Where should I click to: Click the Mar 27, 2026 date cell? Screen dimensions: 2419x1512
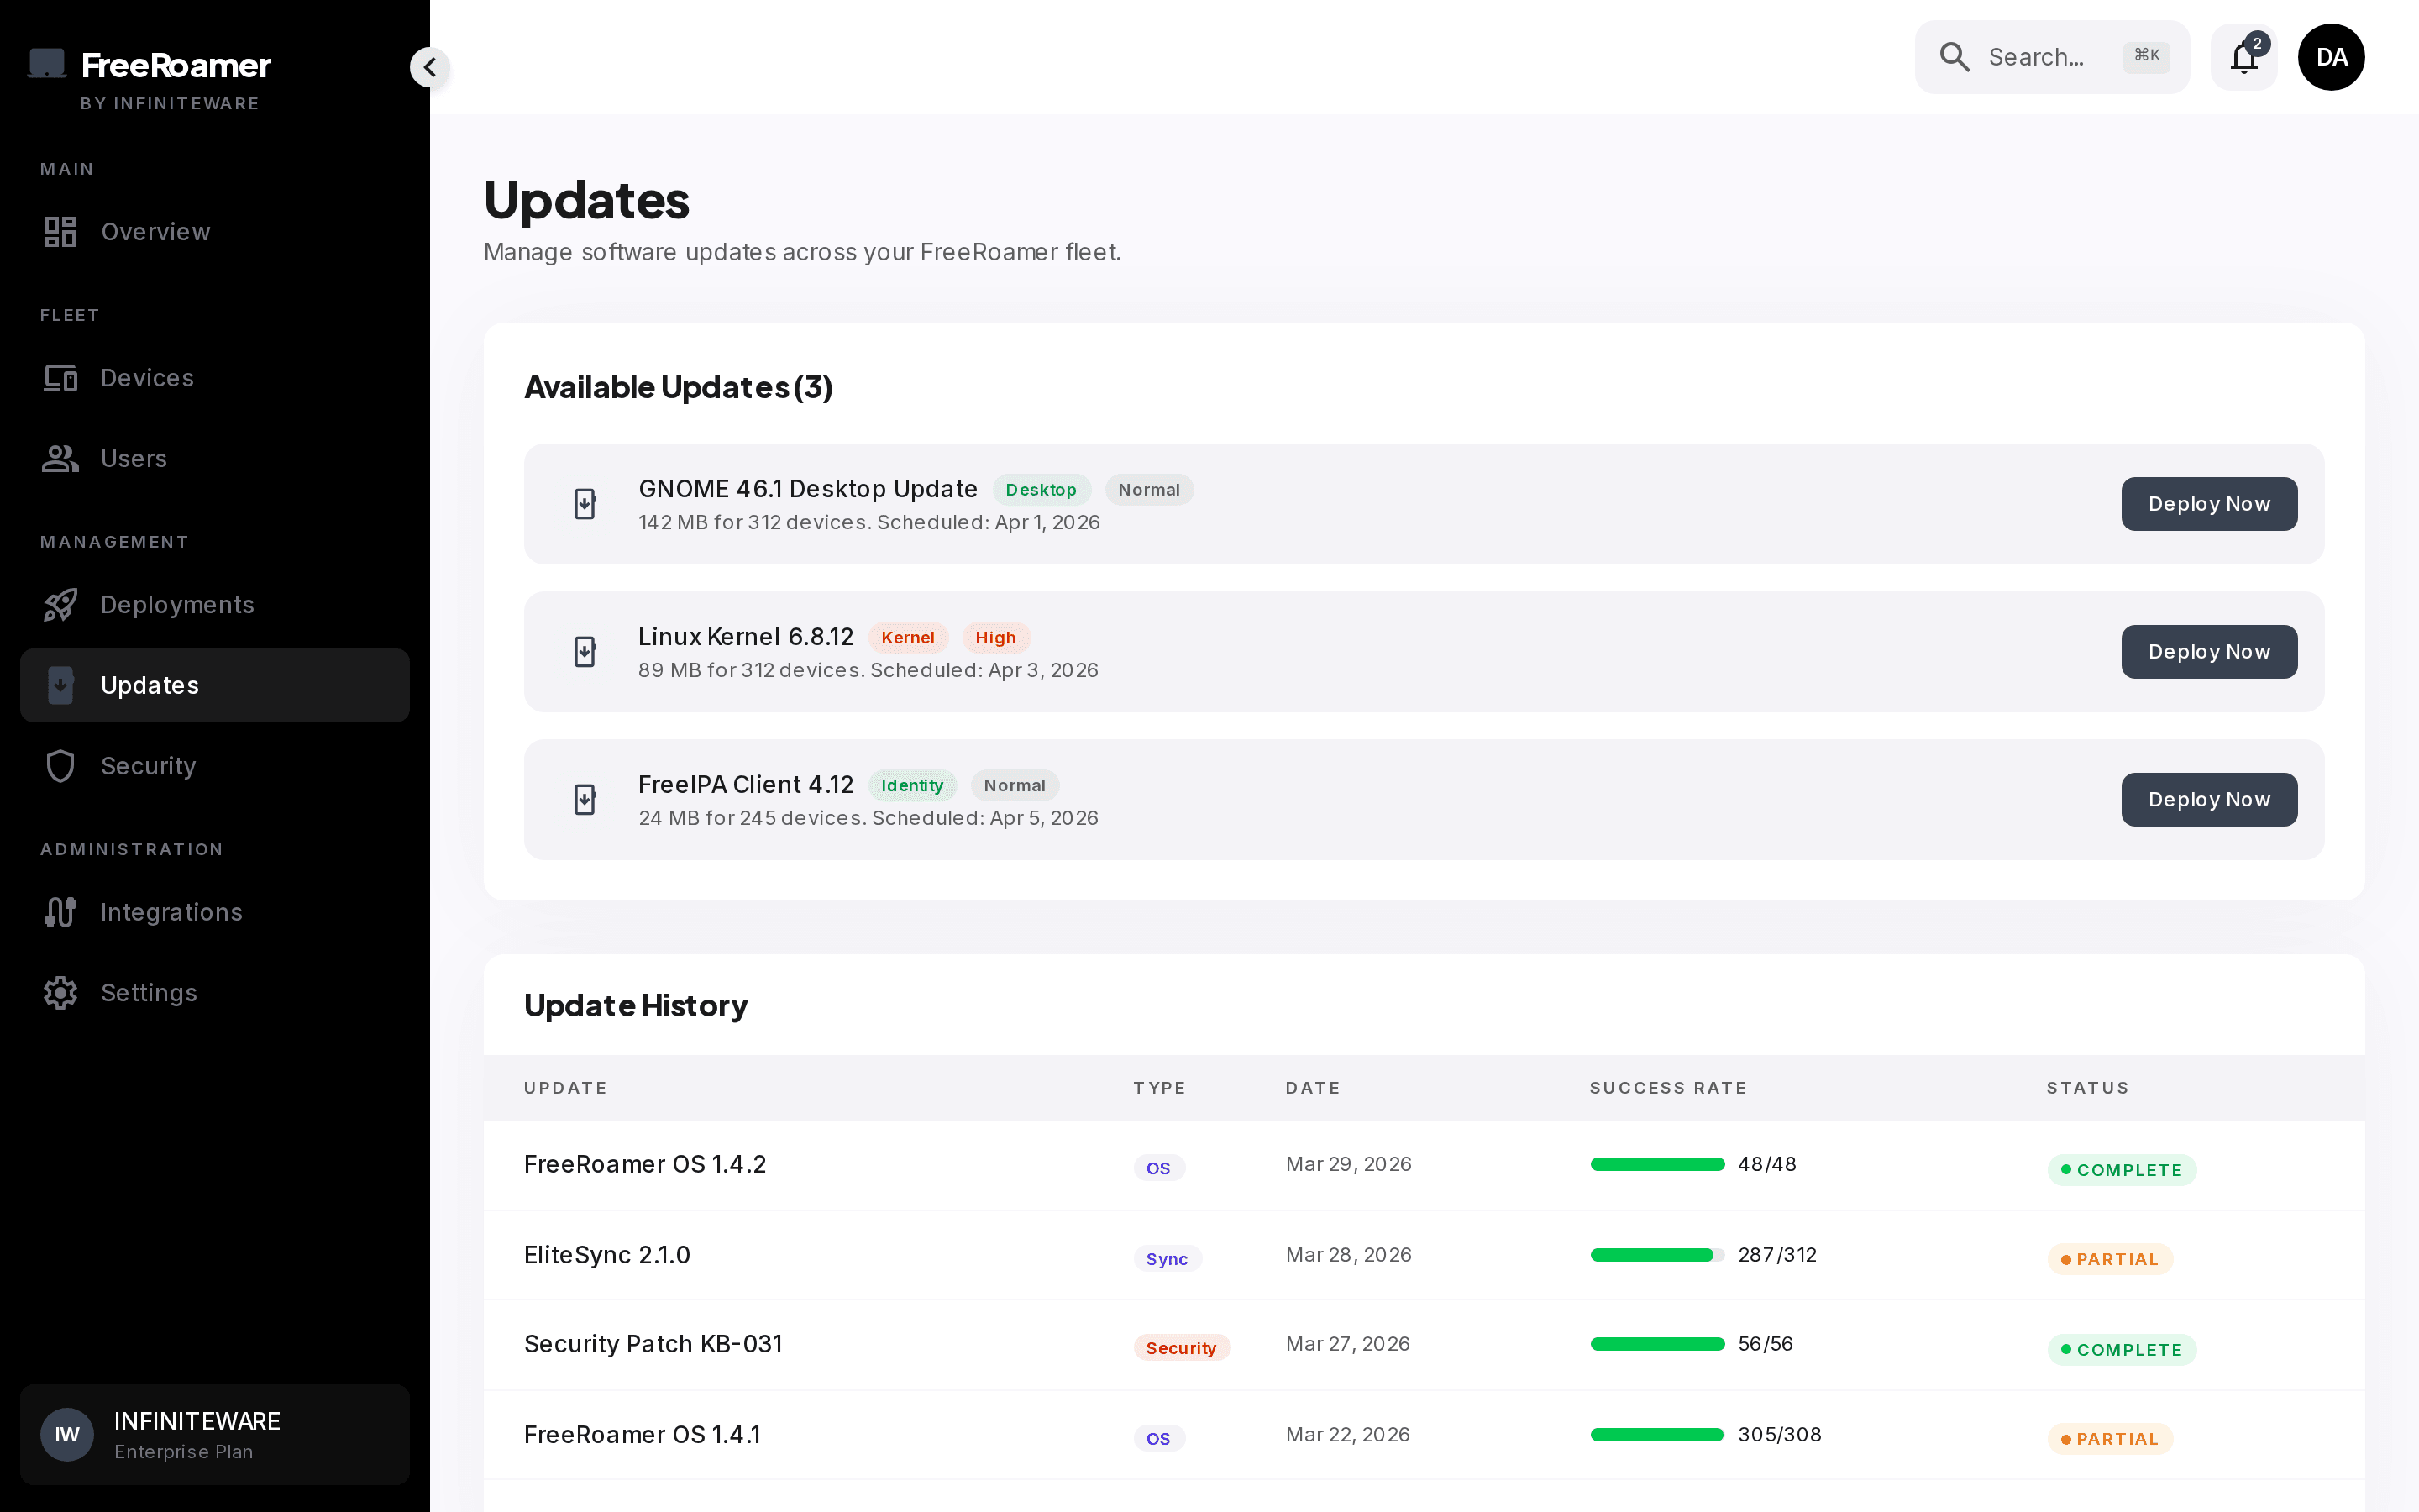pos(1347,1344)
